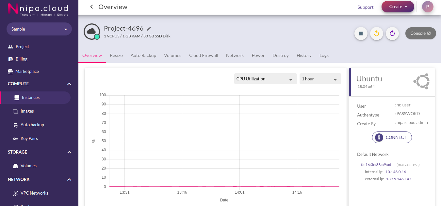The image size is (441, 206).
Task: Switch to the Logs tab
Action: point(324,55)
